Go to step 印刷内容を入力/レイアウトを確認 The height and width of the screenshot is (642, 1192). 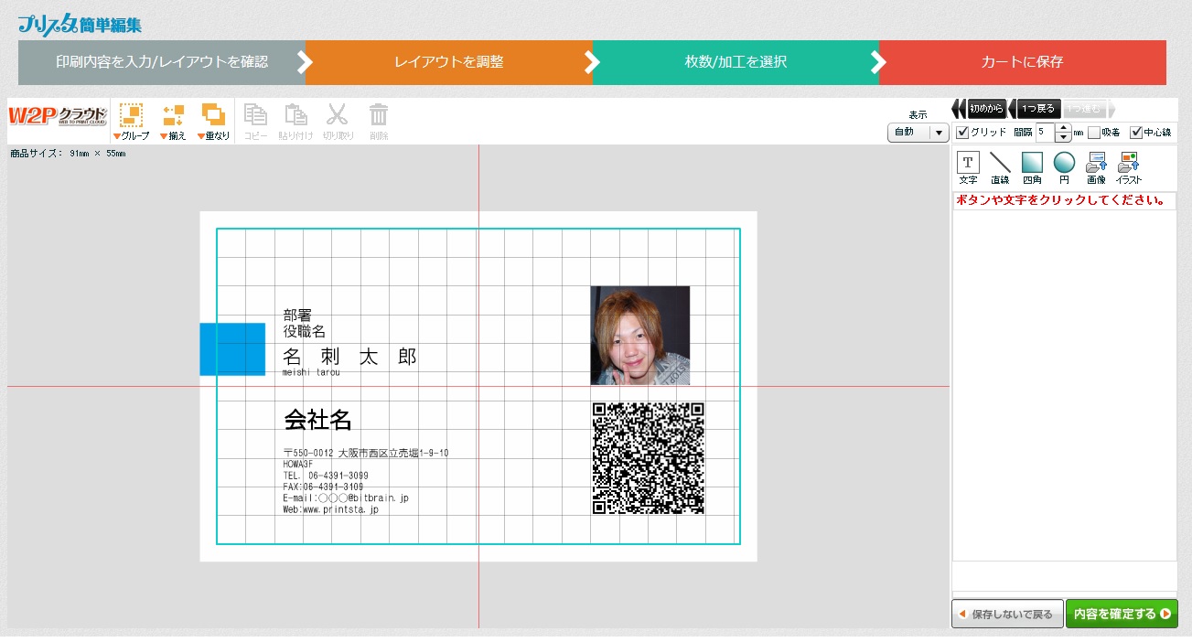coord(162,62)
